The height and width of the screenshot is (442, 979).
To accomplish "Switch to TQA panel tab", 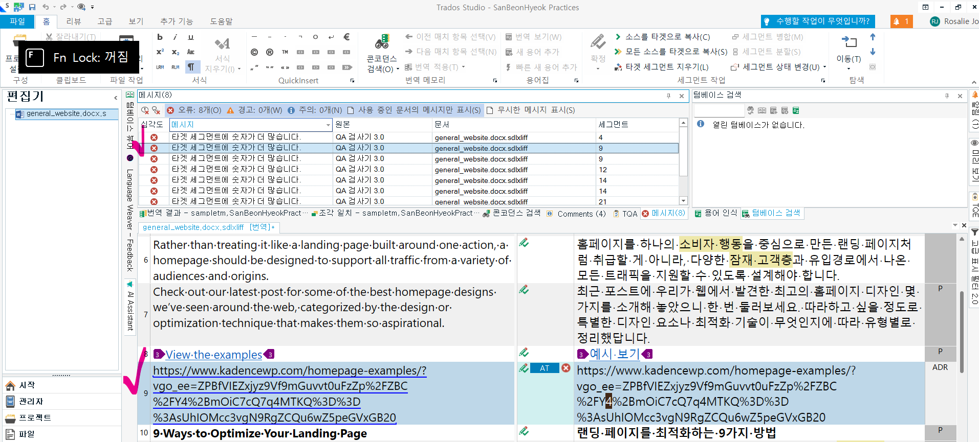I will pos(626,214).
